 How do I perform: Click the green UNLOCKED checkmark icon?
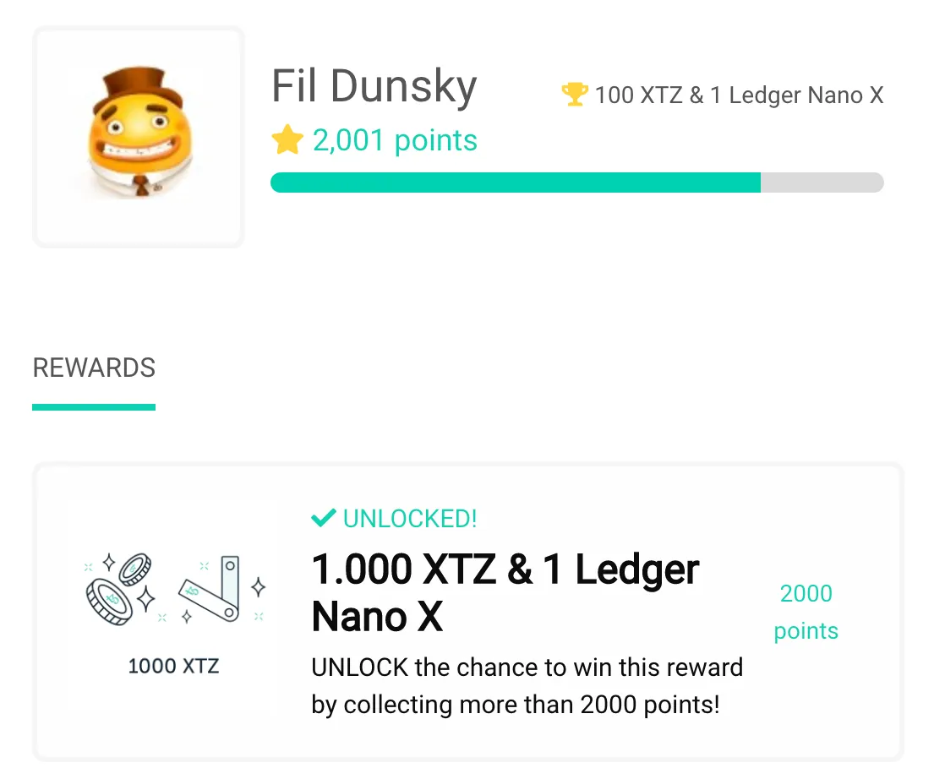(324, 518)
